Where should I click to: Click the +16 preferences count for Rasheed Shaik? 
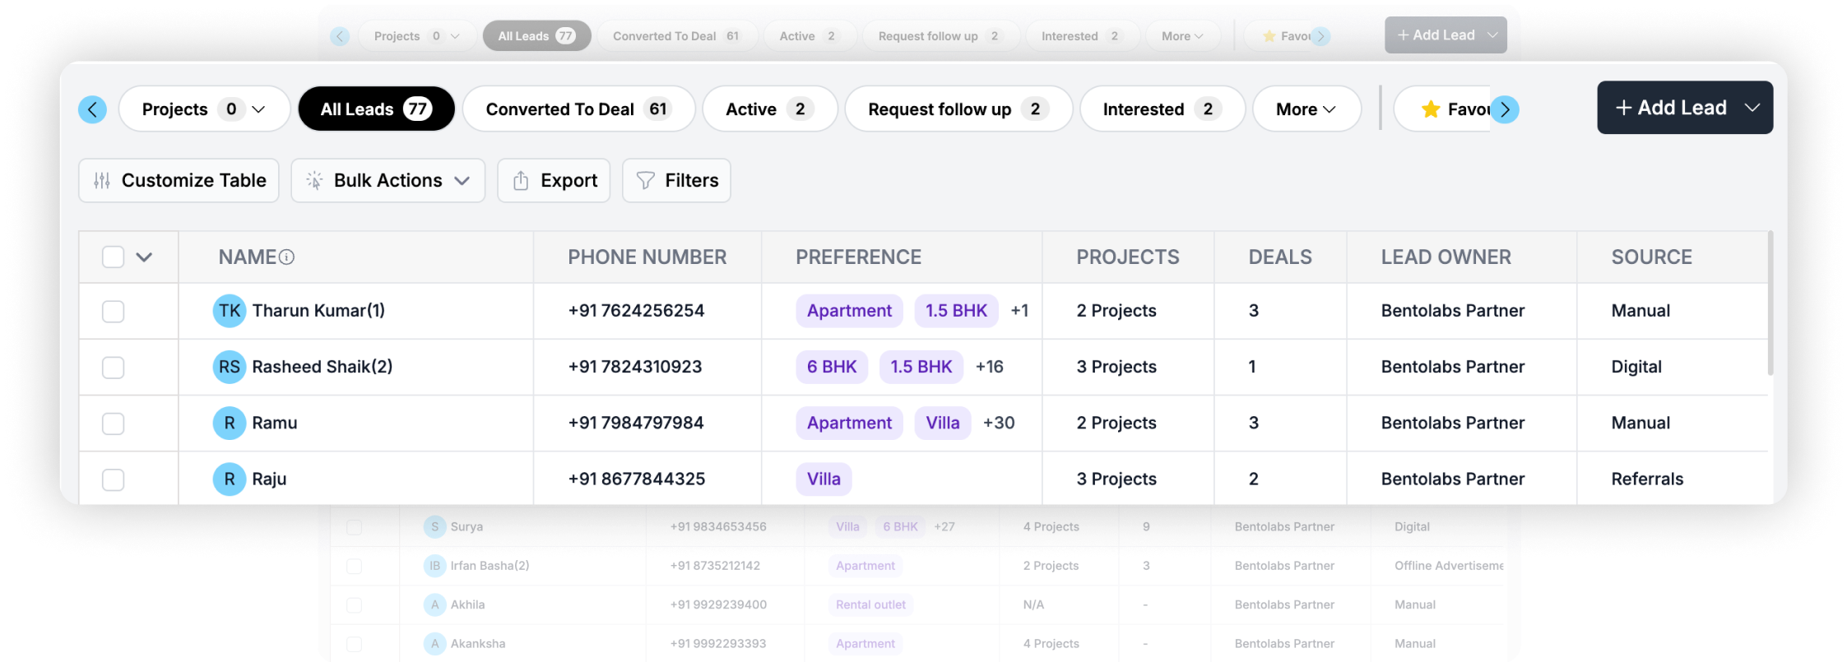coord(989,367)
